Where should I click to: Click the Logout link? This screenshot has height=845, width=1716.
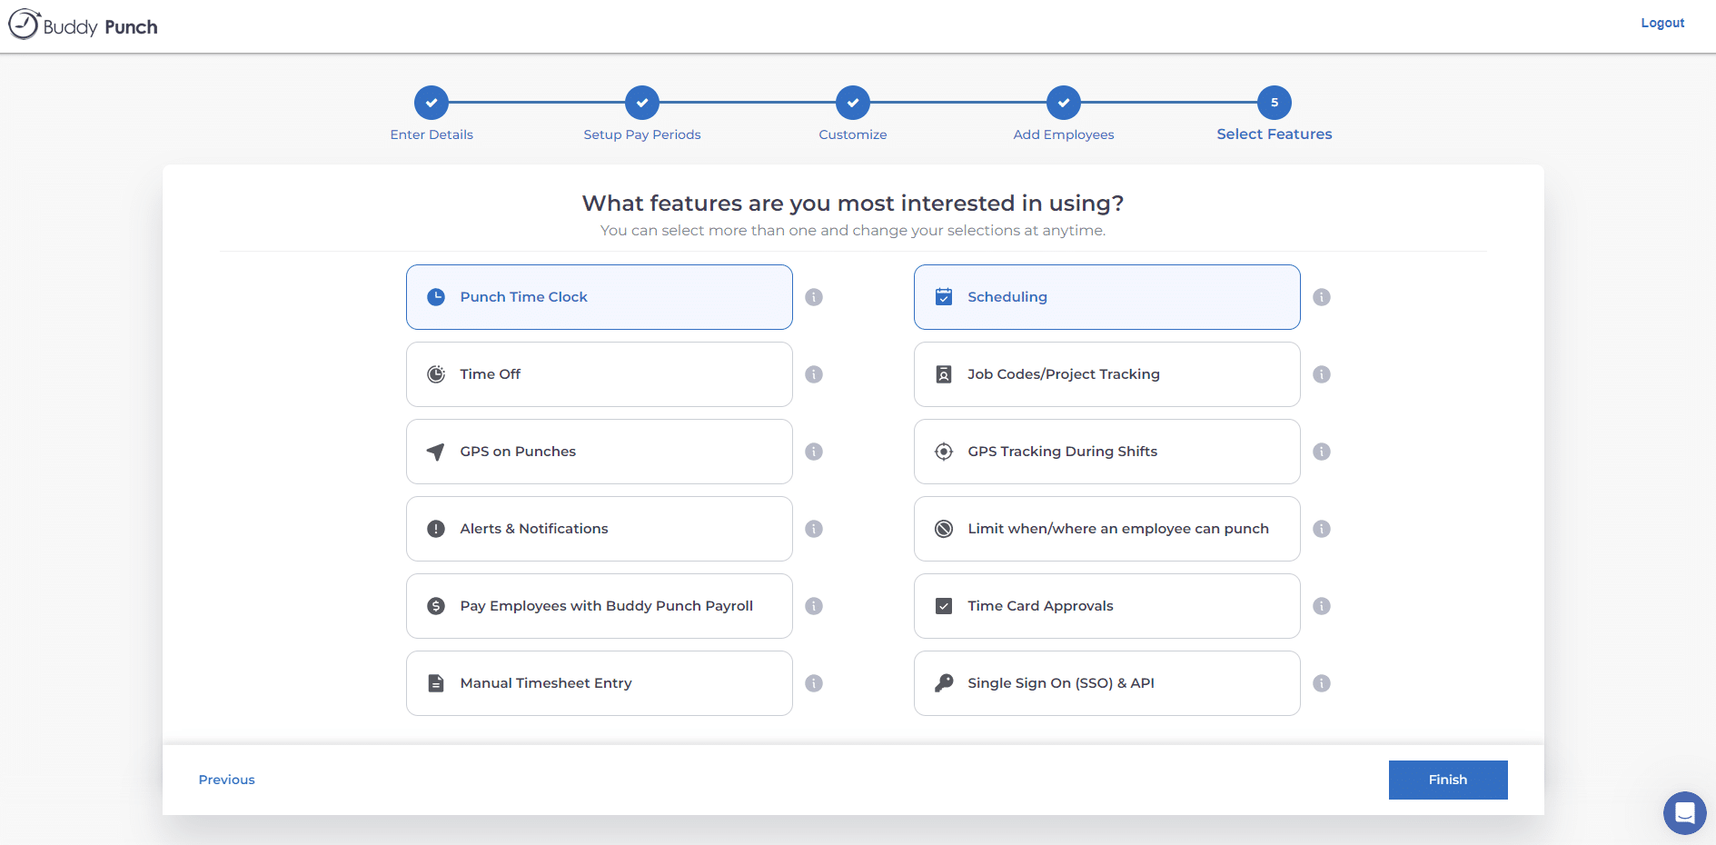pos(1662,23)
